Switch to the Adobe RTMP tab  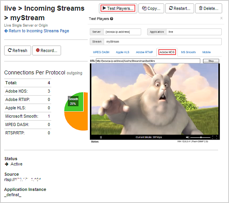pyautogui.click(x=144, y=52)
